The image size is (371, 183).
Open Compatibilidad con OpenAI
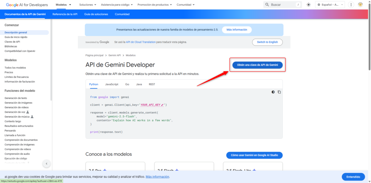click(x=20, y=51)
